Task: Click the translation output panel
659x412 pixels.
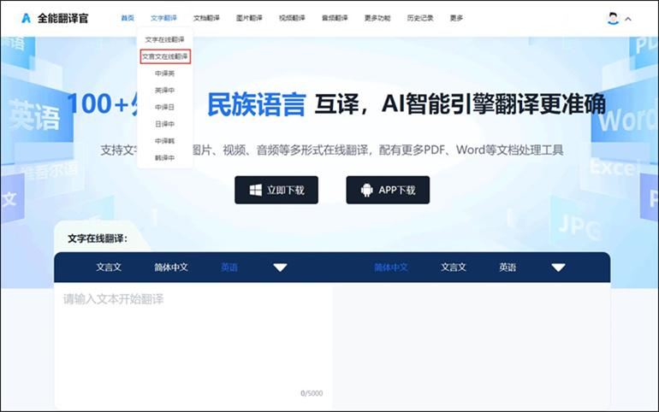Action: pos(471,346)
